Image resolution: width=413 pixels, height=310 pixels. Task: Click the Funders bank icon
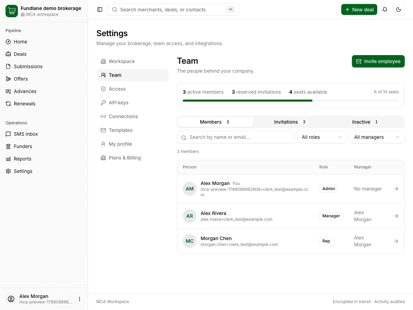pos(8,146)
